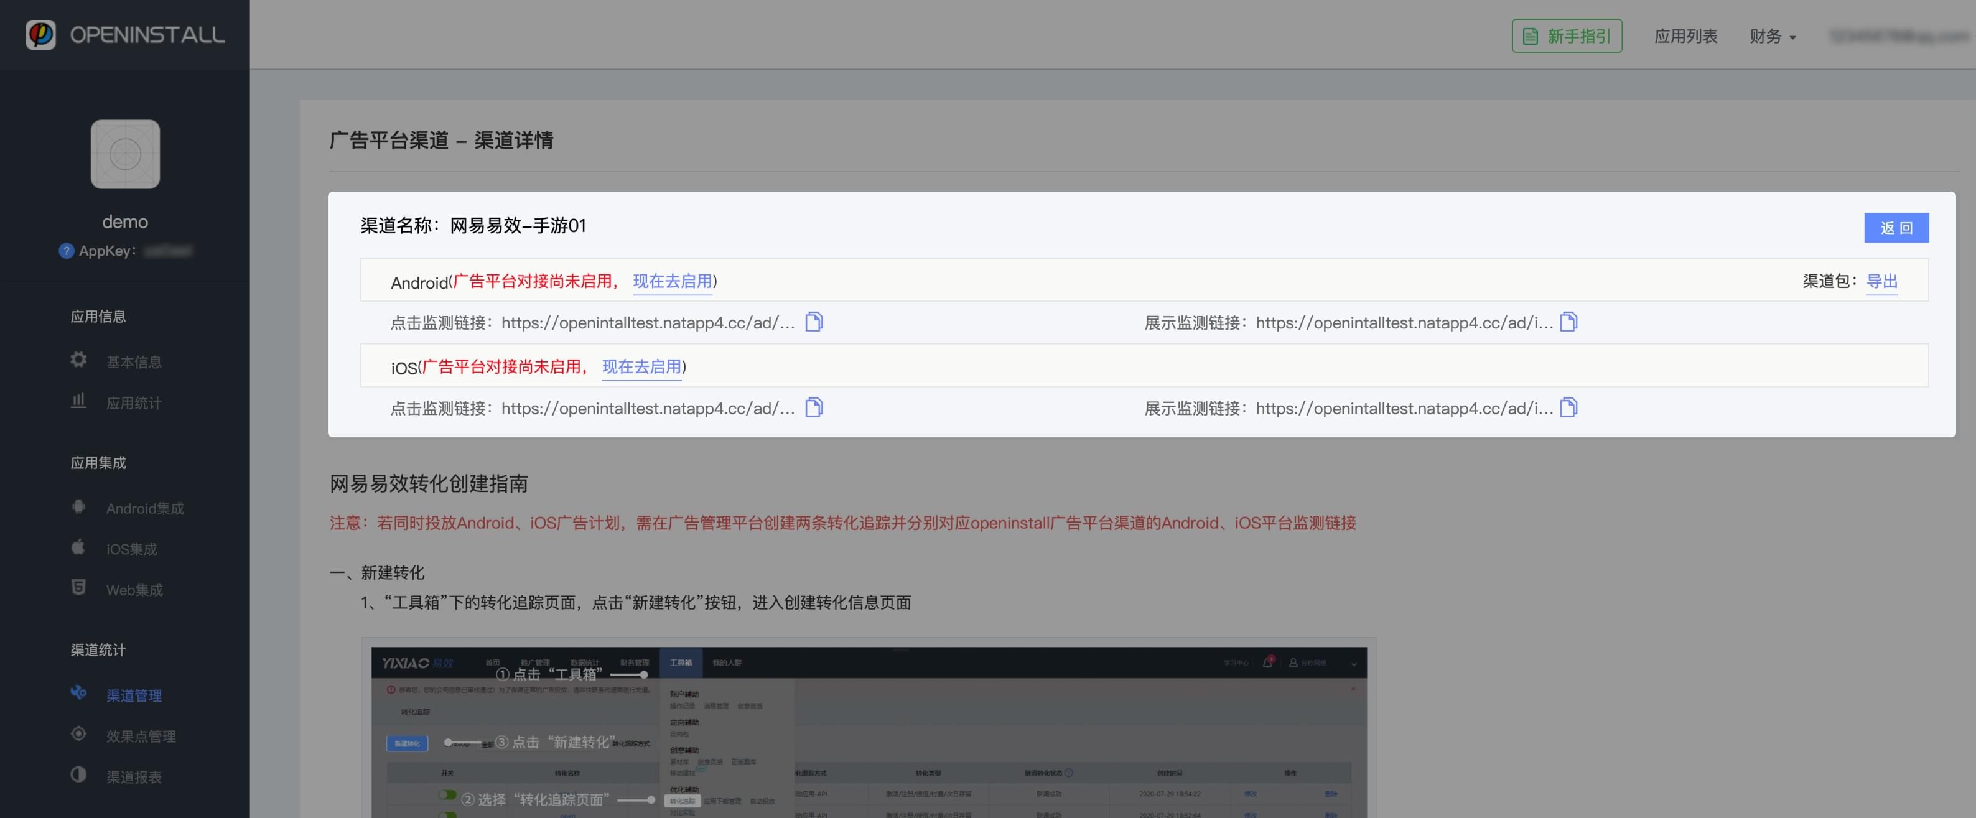Open 渠道报表 sidebar item

click(x=134, y=776)
